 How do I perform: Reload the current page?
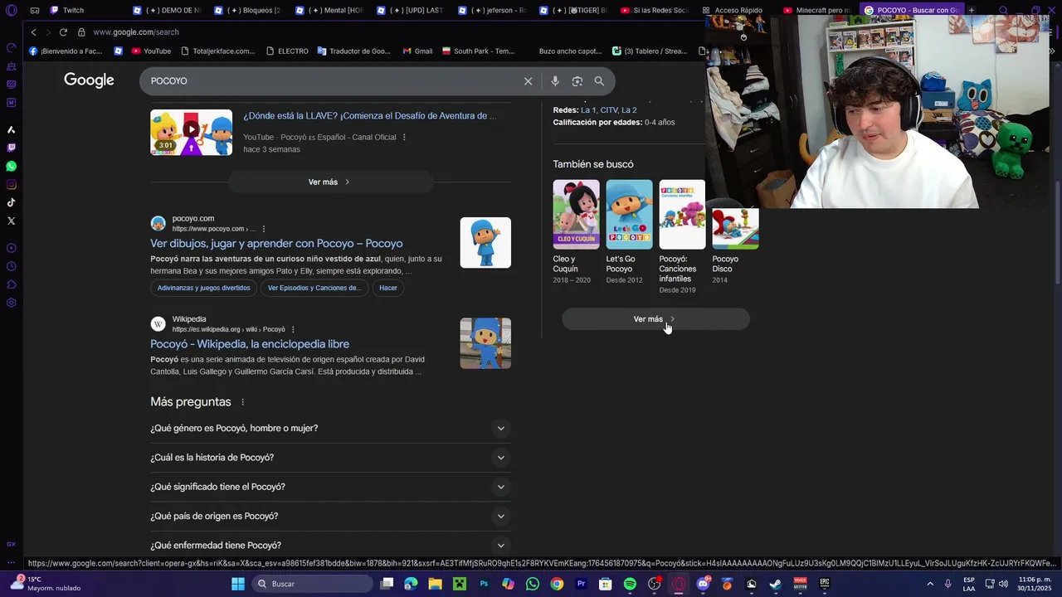(63, 32)
